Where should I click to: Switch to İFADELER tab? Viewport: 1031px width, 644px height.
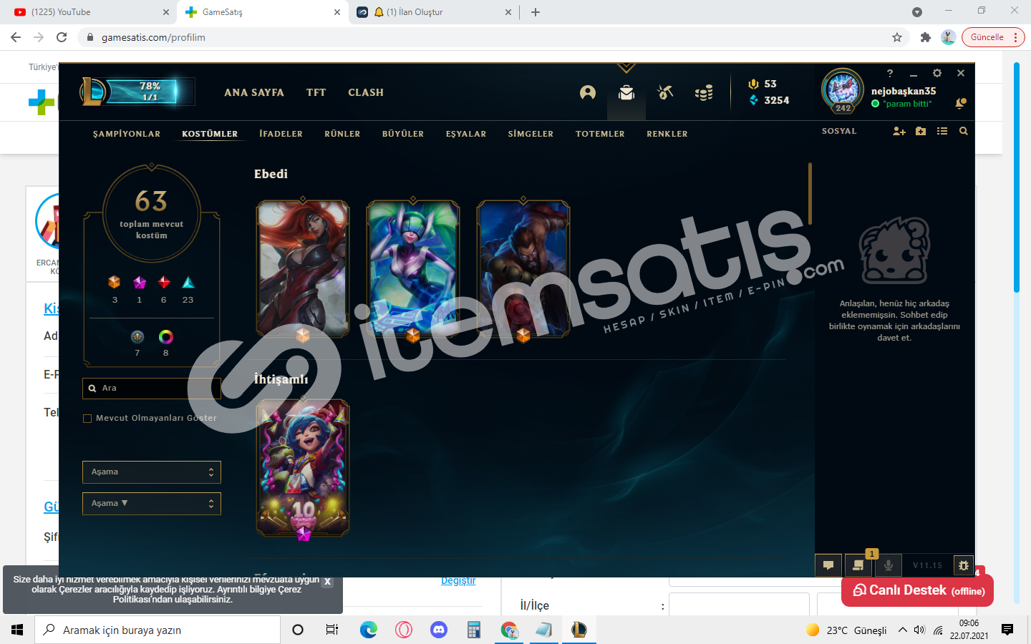(281, 134)
